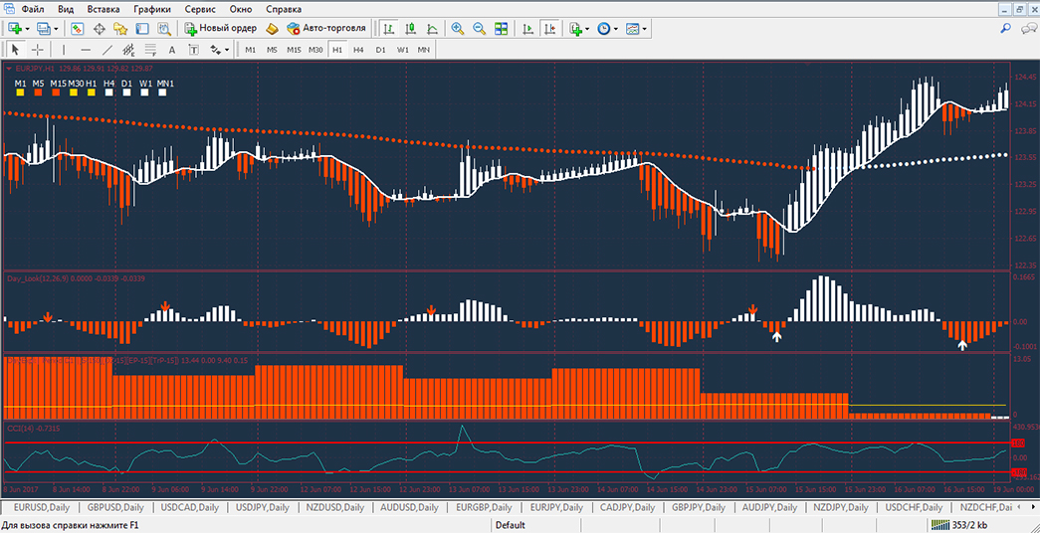Toggle chart shift
This screenshot has height=533, width=1040.
tap(549, 29)
